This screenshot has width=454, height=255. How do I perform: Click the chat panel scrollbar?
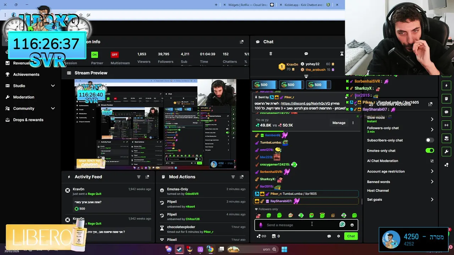tap(362, 202)
